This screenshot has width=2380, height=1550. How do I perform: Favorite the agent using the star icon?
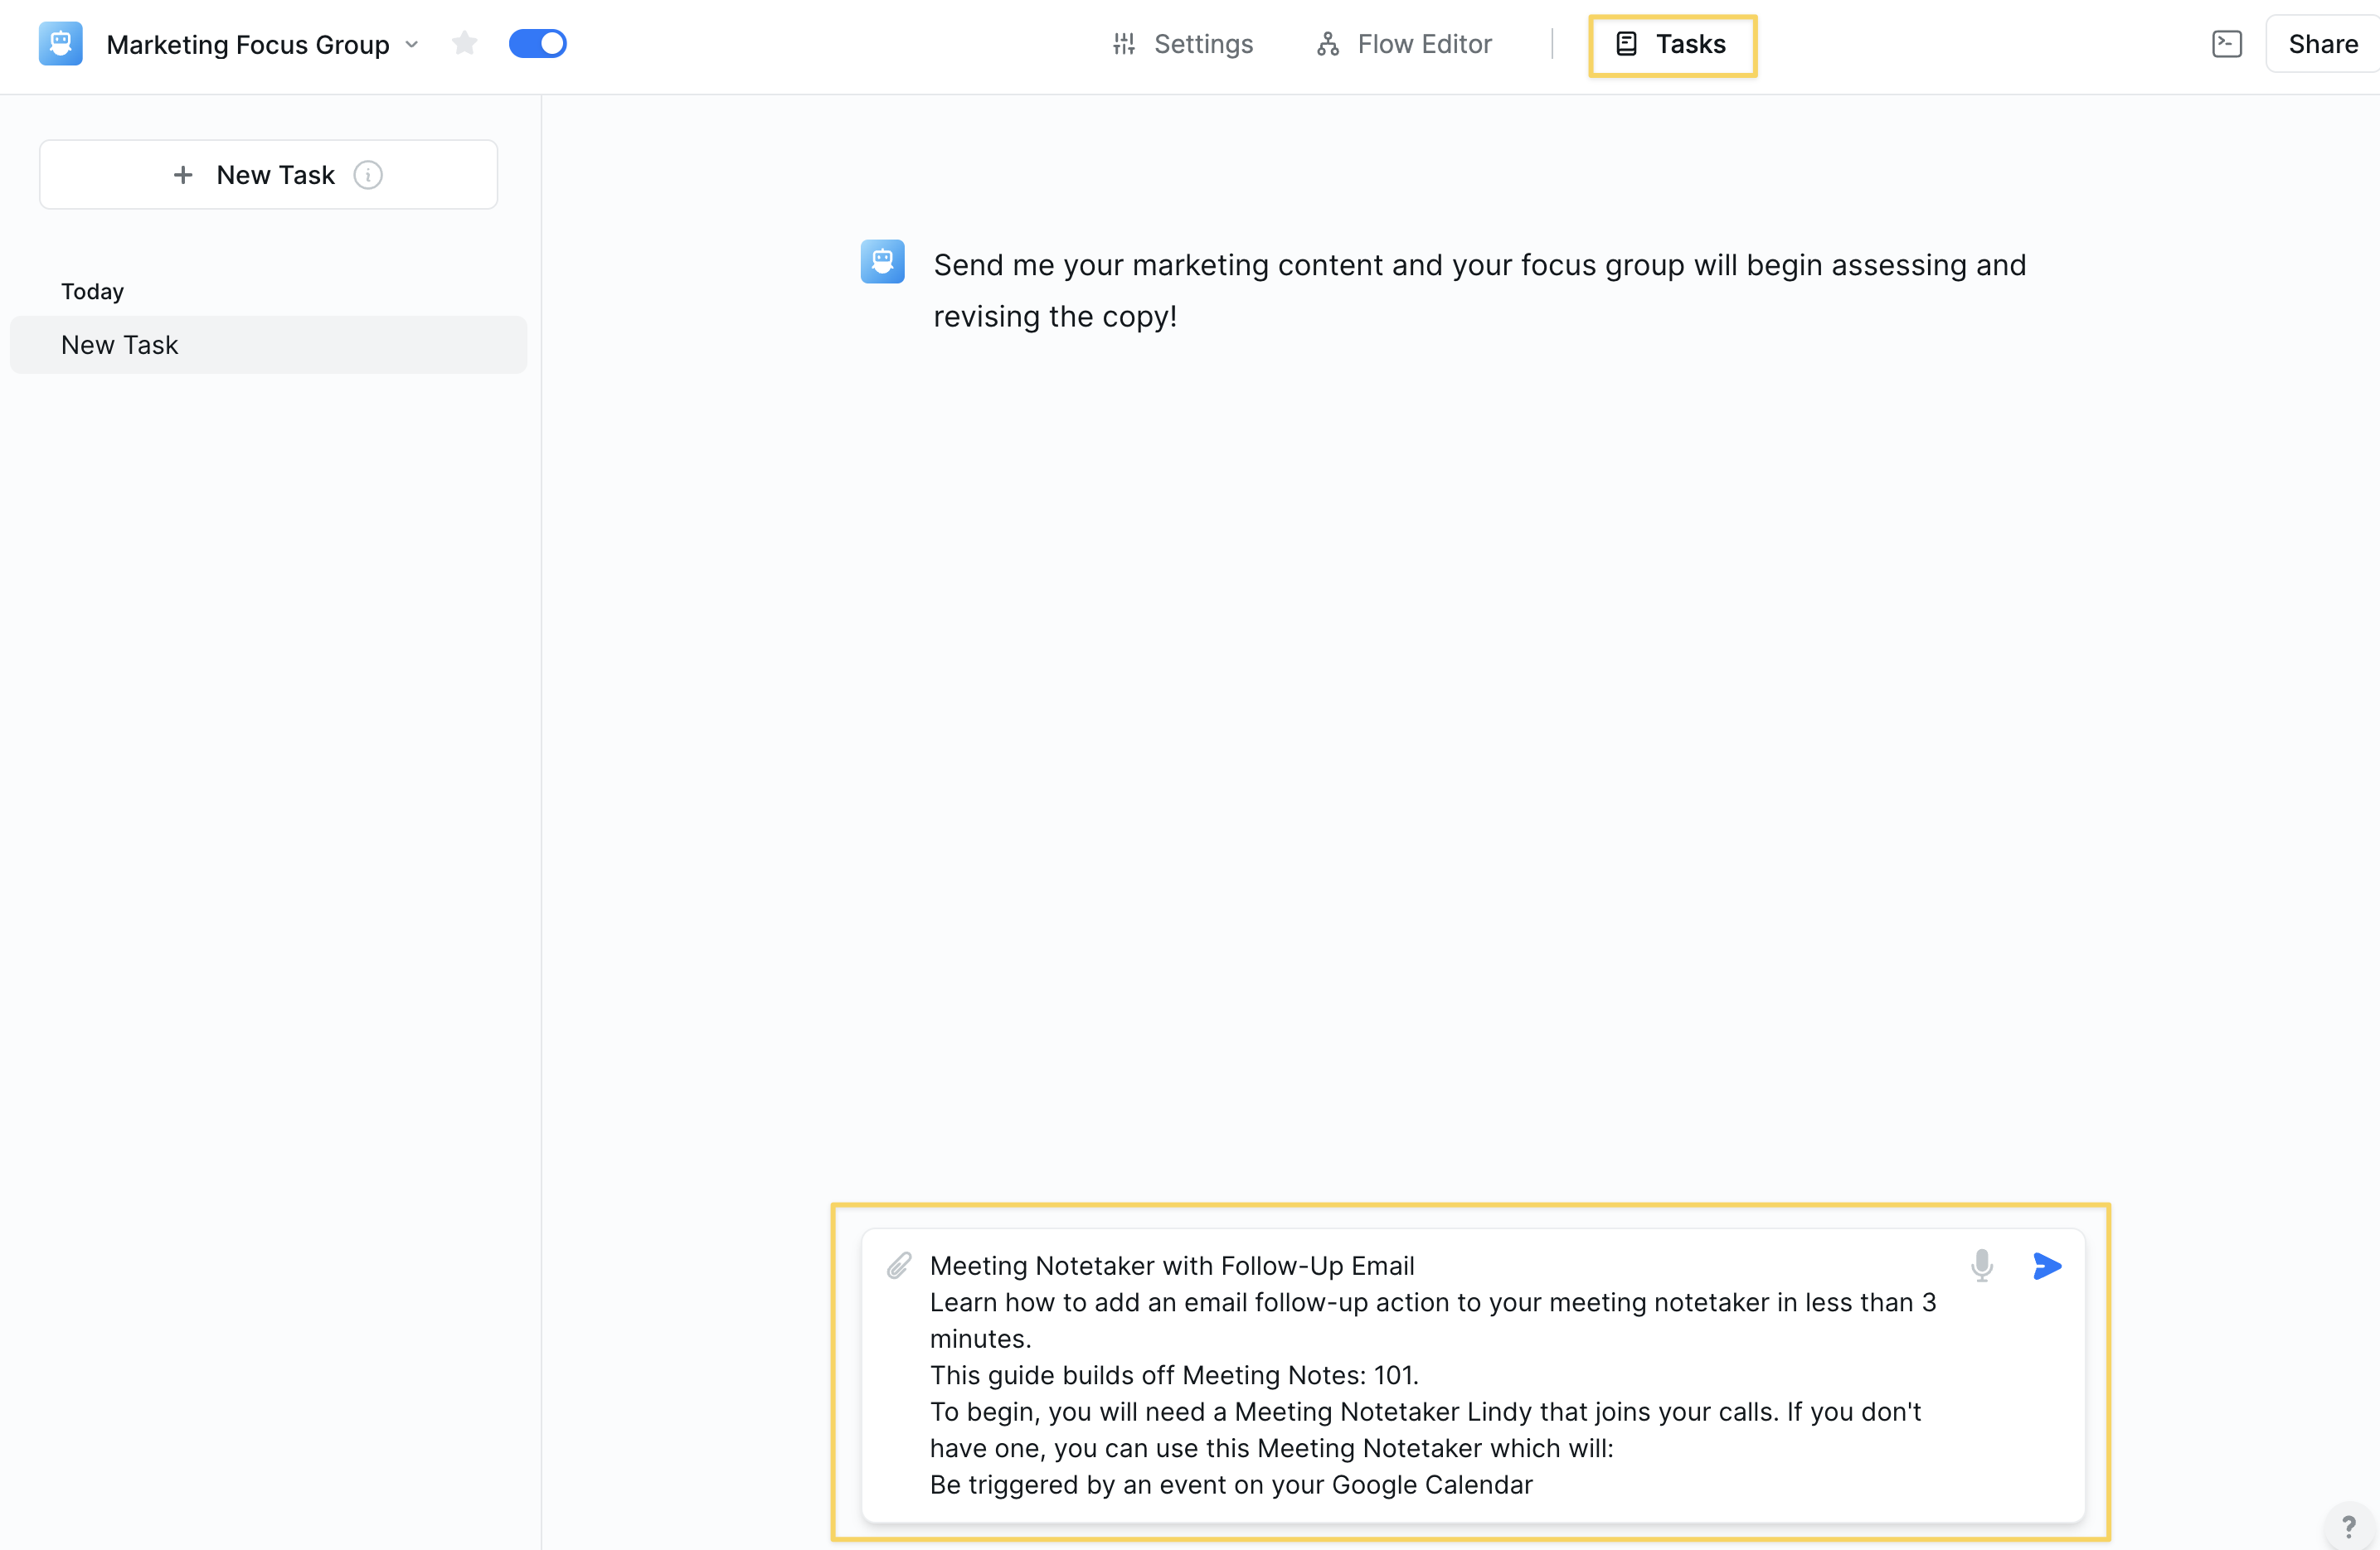pos(464,44)
